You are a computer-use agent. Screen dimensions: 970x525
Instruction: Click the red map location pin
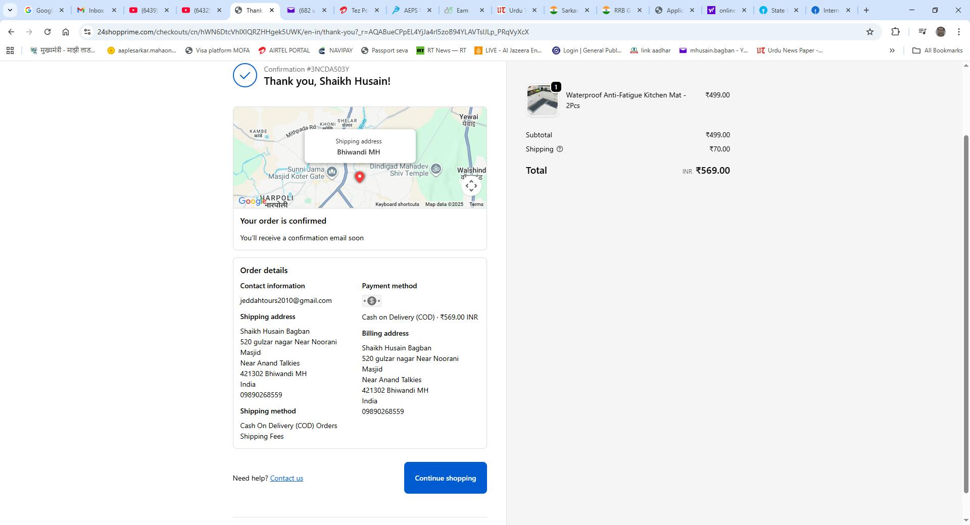coord(359,177)
